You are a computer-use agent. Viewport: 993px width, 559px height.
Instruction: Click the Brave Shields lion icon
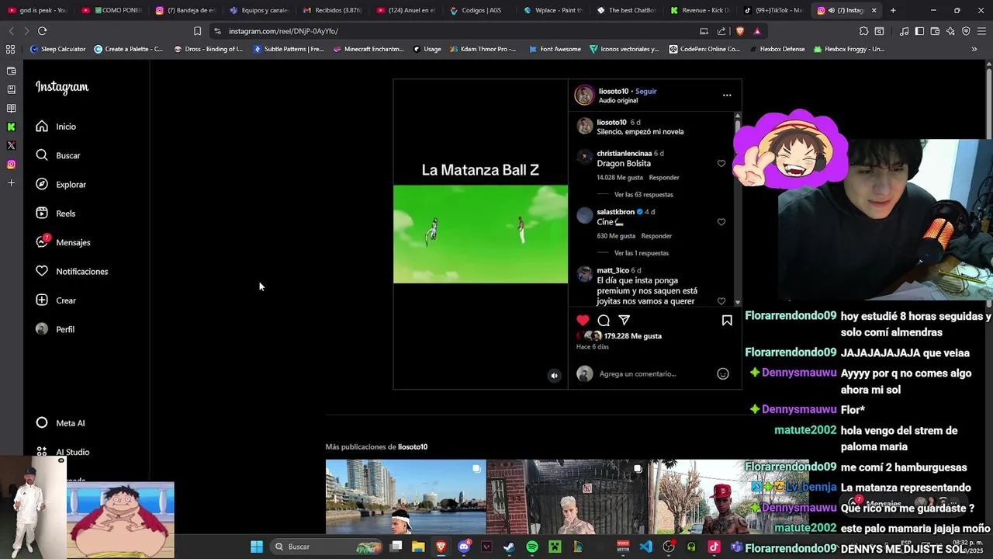tap(740, 31)
